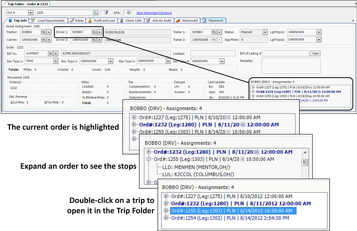Click the shield icon beside ETA

point(105,13)
